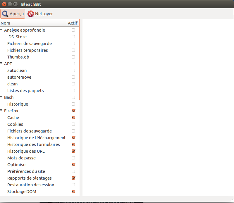Enable Préférences du site checkbox
The image size is (234, 203).
[x=73, y=171]
